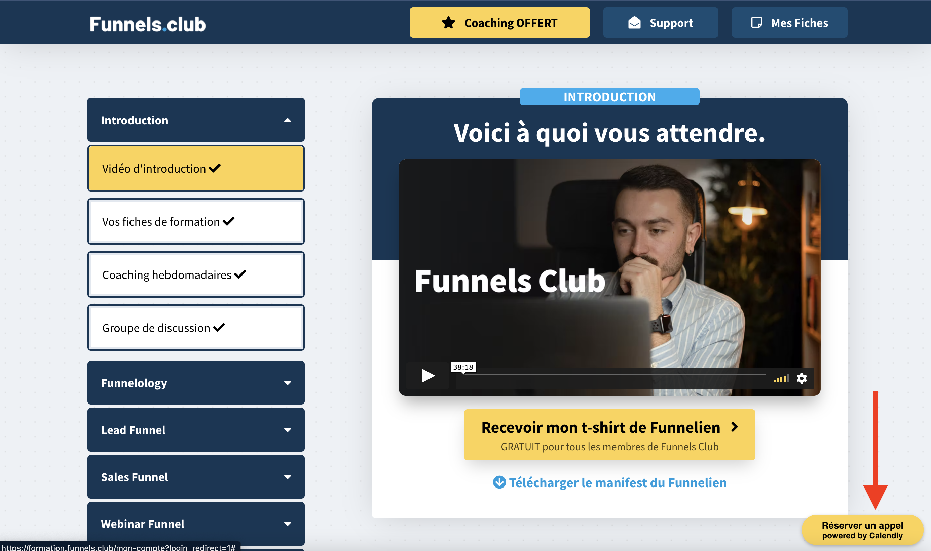The height and width of the screenshot is (551, 931).
Task: Click checkmark on Vos fiches de formation
Action: [x=229, y=221]
